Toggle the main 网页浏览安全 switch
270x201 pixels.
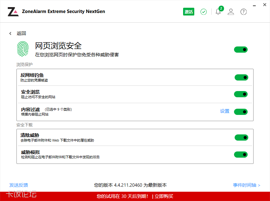(241, 50)
